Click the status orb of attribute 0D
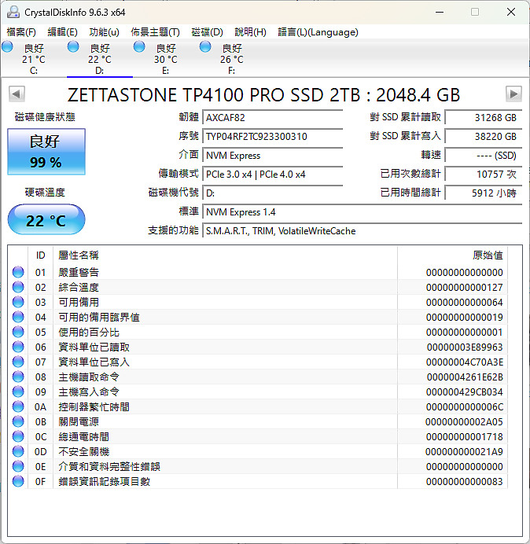This screenshot has height=544, width=530. point(18,451)
